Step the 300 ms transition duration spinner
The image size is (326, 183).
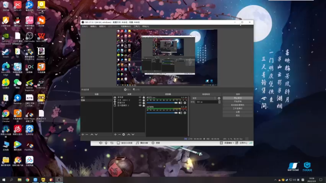pyautogui.click(x=219, y=102)
